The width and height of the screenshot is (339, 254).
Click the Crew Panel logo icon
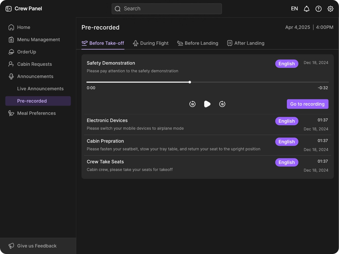point(9,9)
